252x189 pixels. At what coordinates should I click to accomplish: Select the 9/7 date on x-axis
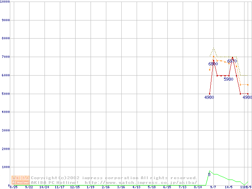[x=213, y=187]
